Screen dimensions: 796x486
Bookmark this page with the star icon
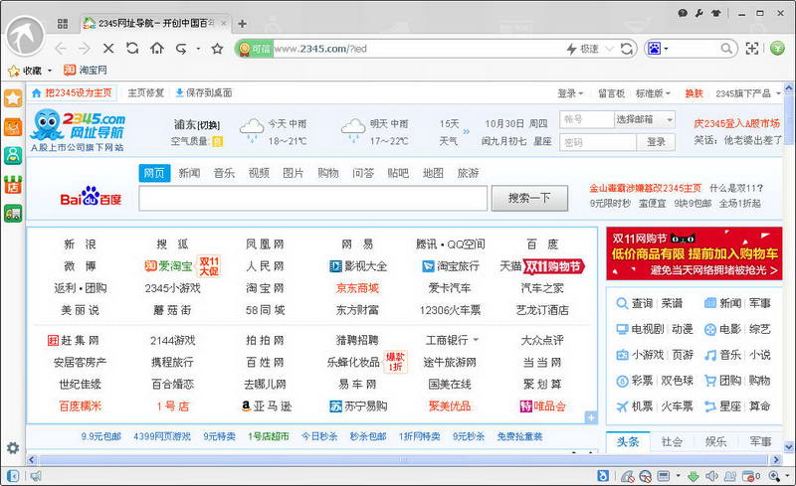[x=217, y=49]
